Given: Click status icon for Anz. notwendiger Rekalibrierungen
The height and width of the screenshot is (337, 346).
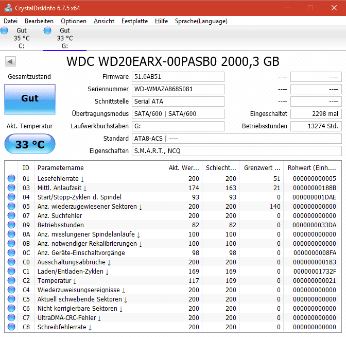Looking at the screenshot, I should click(11, 243).
